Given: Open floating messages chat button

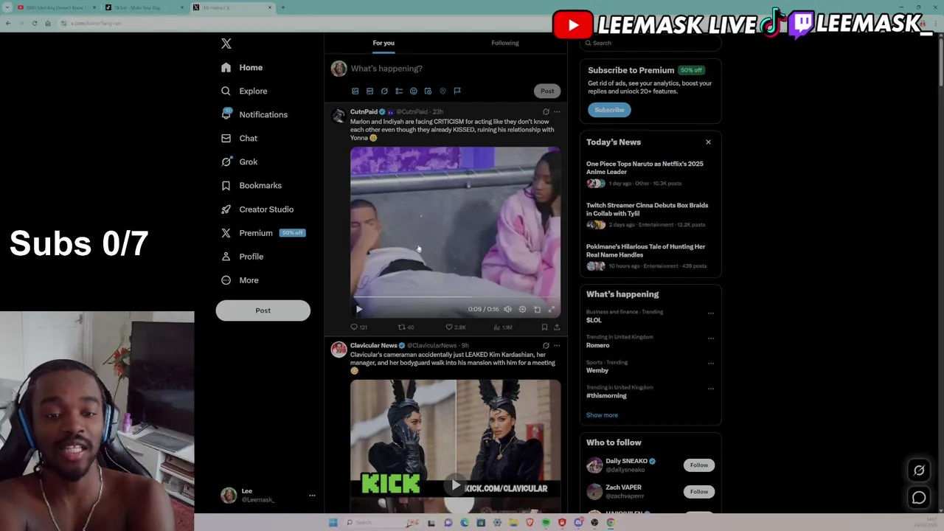Looking at the screenshot, I should (919, 499).
